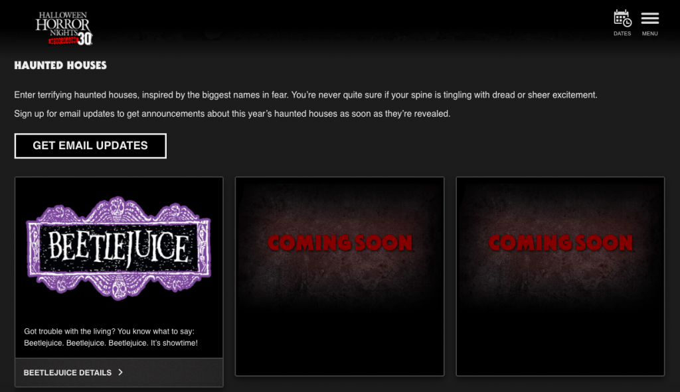
Task: Click red 'Coming Soon' text in right card
Action: pos(560,243)
